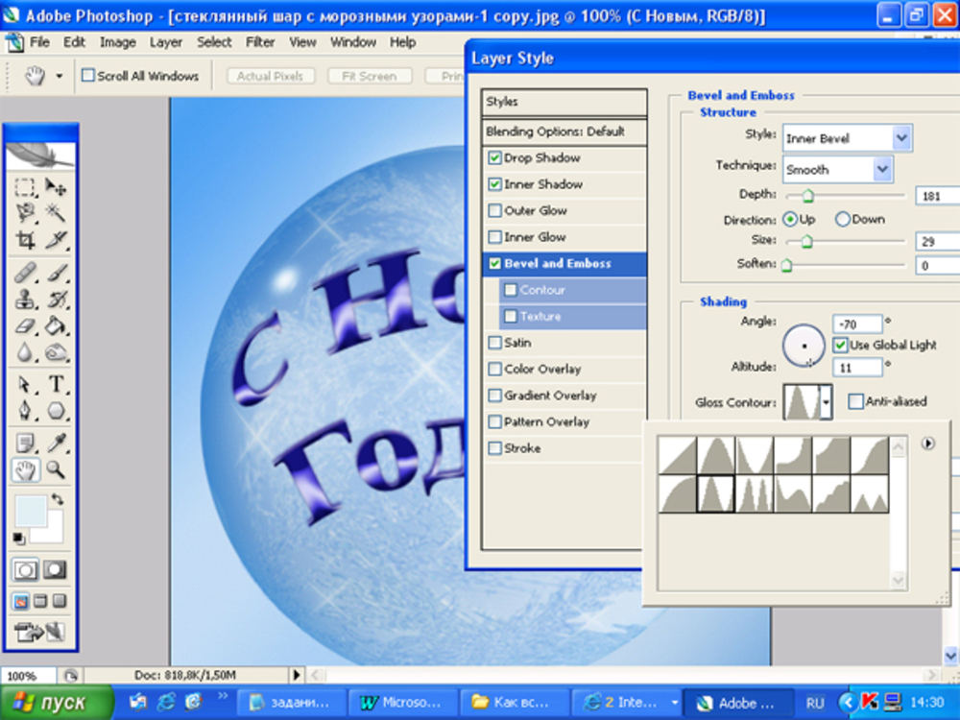Select the Zoom tool
Viewport: 960px width, 720px height.
[x=57, y=469]
